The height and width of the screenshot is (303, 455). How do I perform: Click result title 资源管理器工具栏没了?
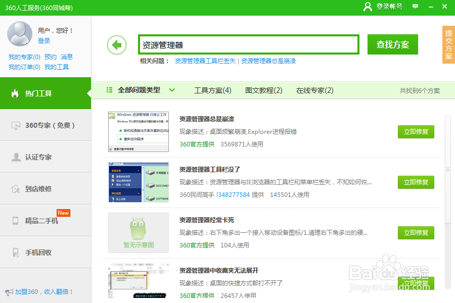[210, 169]
